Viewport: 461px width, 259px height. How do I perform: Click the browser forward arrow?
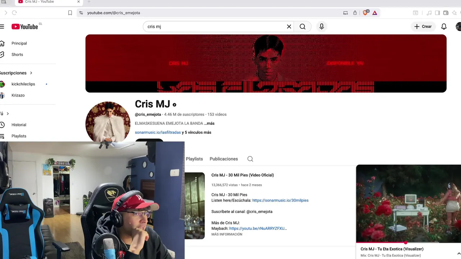(x=5, y=13)
